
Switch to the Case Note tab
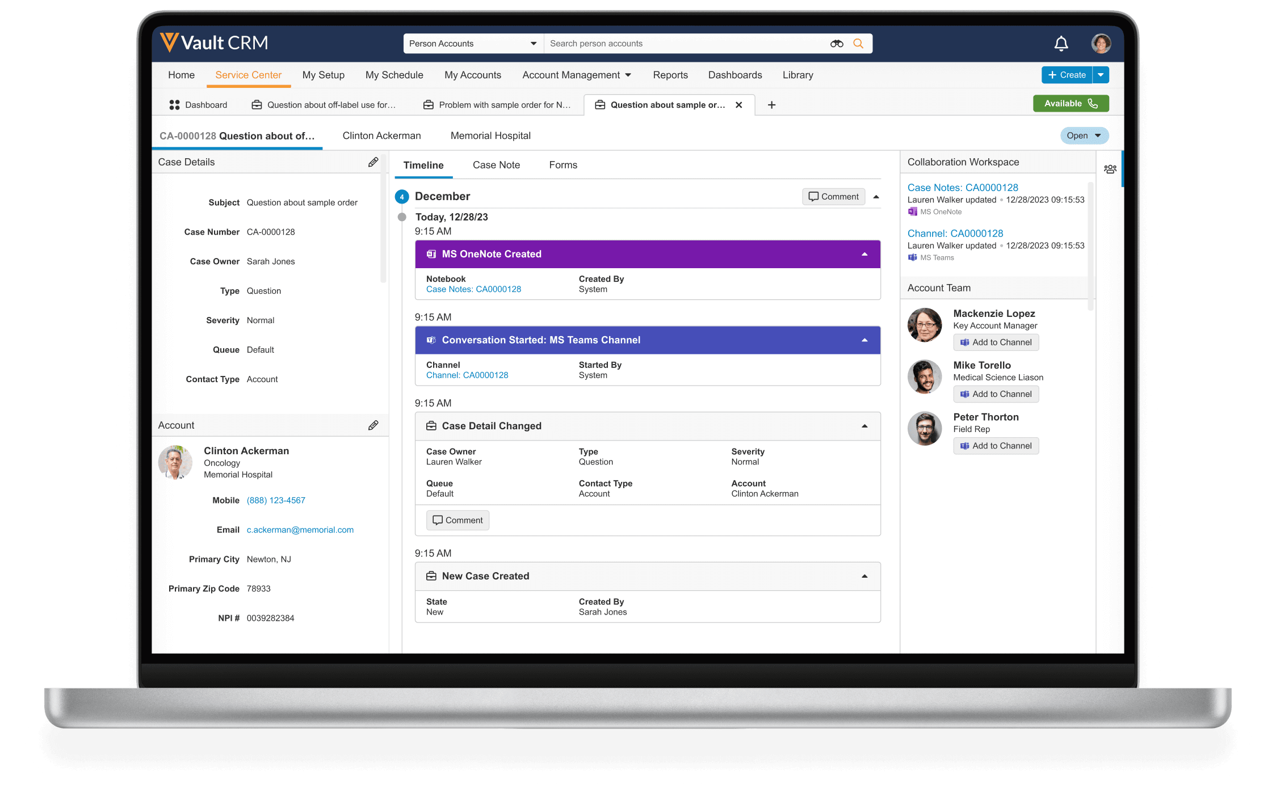(496, 165)
